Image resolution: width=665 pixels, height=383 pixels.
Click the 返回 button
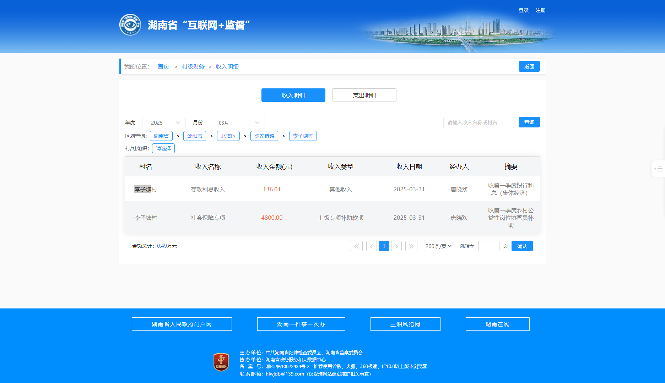(x=529, y=66)
